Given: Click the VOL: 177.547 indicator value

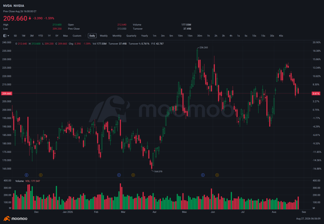Looking at the screenshot, I should coord(33,181).
